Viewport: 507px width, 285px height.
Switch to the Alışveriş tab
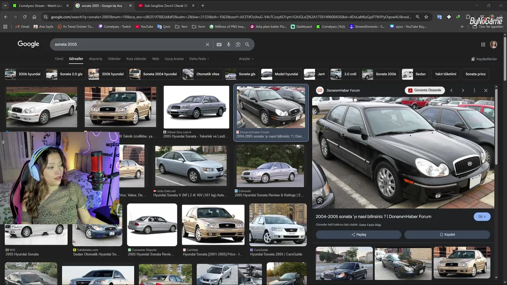(x=95, y=59)
